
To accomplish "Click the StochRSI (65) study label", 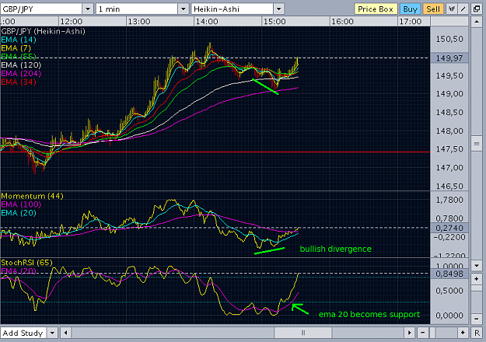I will 27,263.
